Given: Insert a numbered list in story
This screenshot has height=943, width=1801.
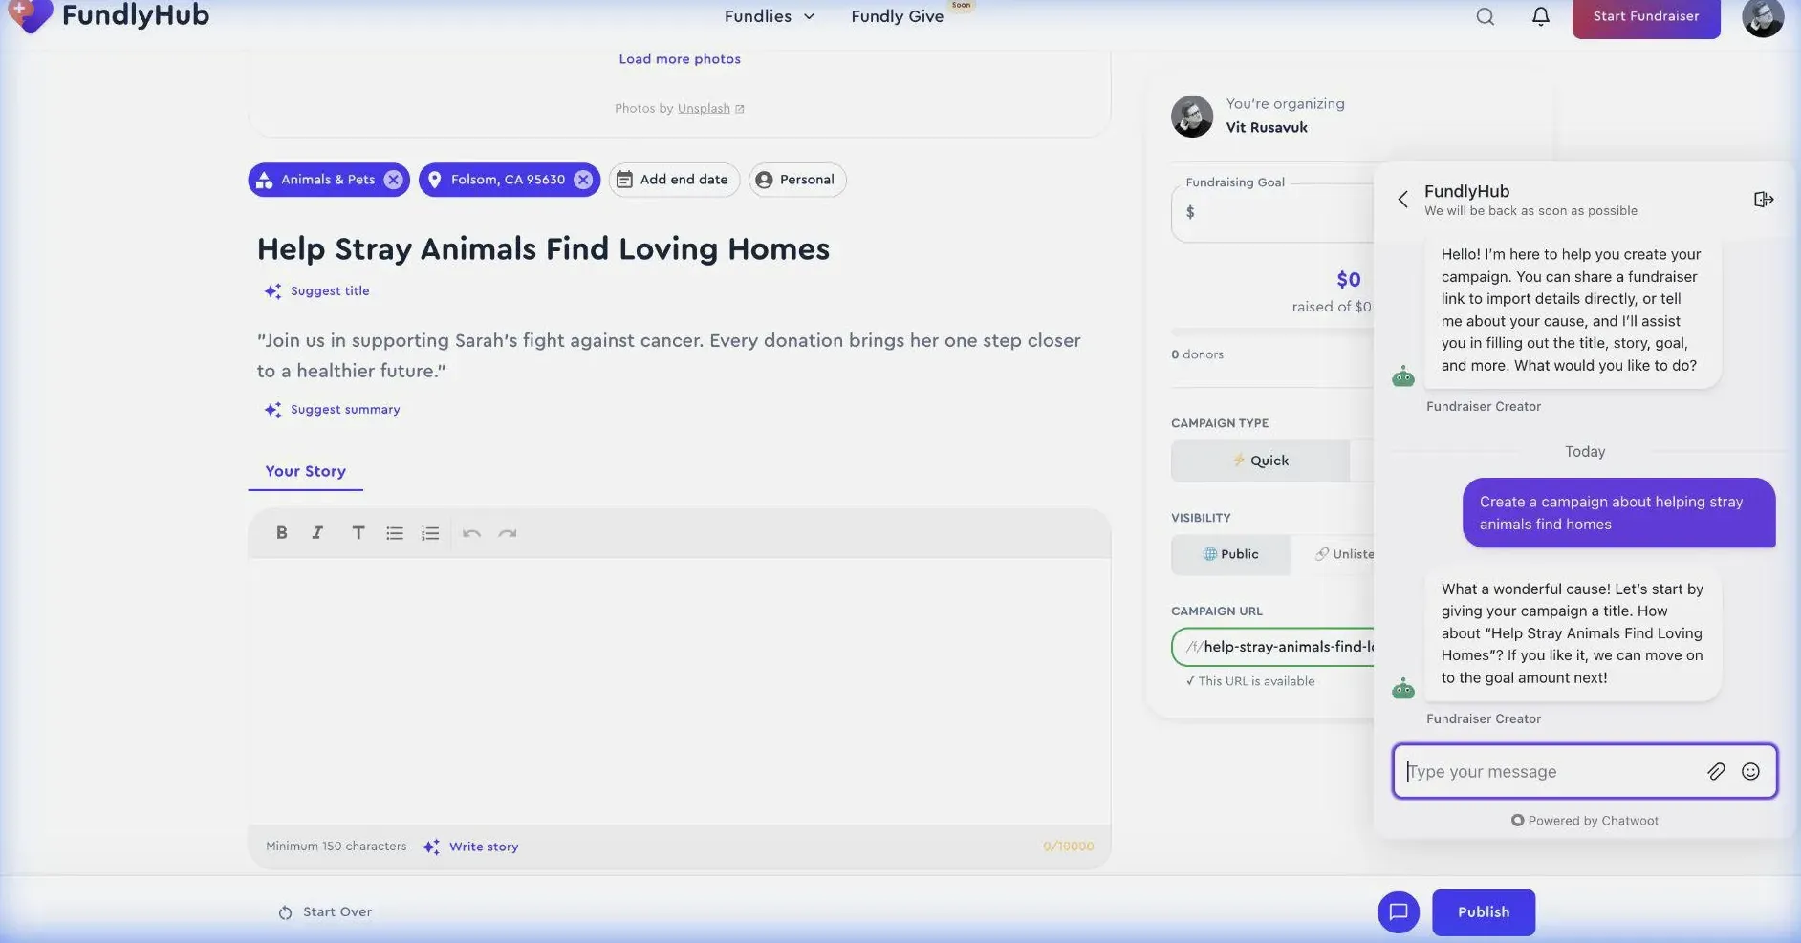Looking at the screenshot, I should click(430, 533).
